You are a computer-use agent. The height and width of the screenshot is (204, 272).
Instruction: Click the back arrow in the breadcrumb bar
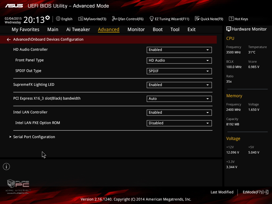point(9,40)
